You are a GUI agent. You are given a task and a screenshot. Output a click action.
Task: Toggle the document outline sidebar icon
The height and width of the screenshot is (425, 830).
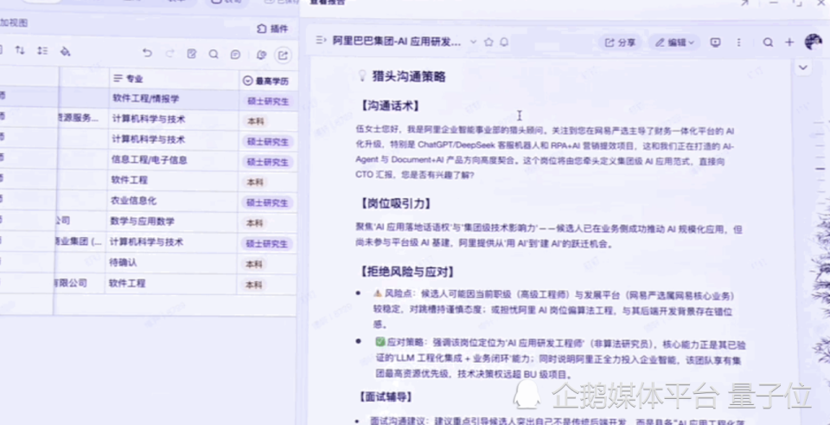tap(320, 41)
